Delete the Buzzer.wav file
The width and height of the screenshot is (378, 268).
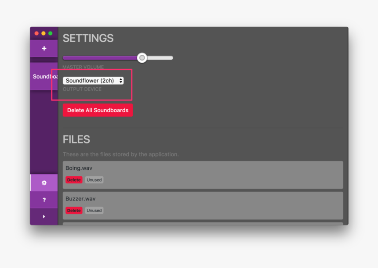pyautogui.click(x=74, y=211)
